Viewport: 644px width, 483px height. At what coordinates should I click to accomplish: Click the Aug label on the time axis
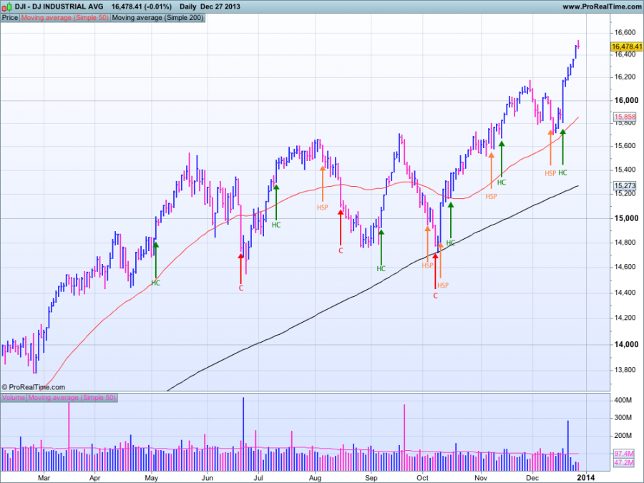coord(315,478)
